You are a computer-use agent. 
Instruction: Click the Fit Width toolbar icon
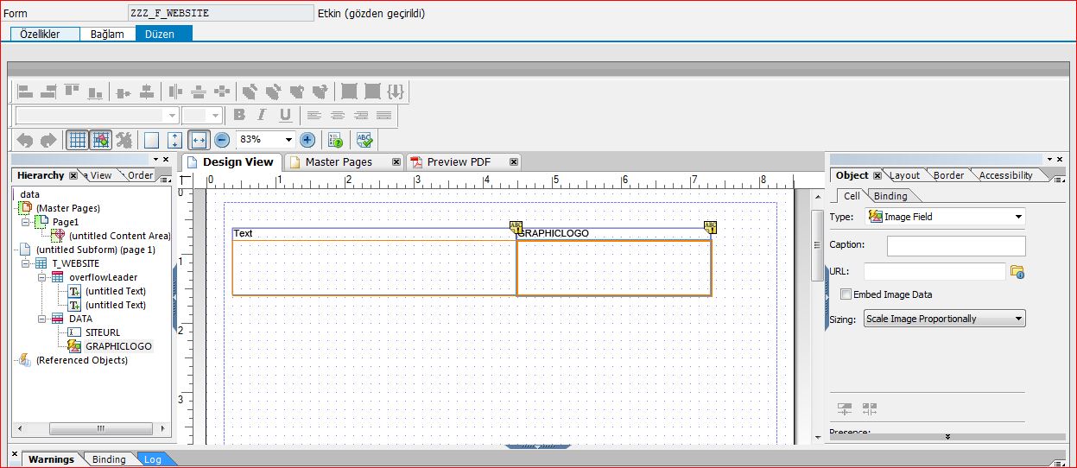(199, 140)
